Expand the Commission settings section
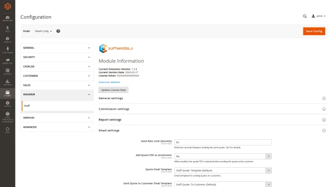Viewport: 333px width, 187px height. pyautogui.click(x=213, y=109)
